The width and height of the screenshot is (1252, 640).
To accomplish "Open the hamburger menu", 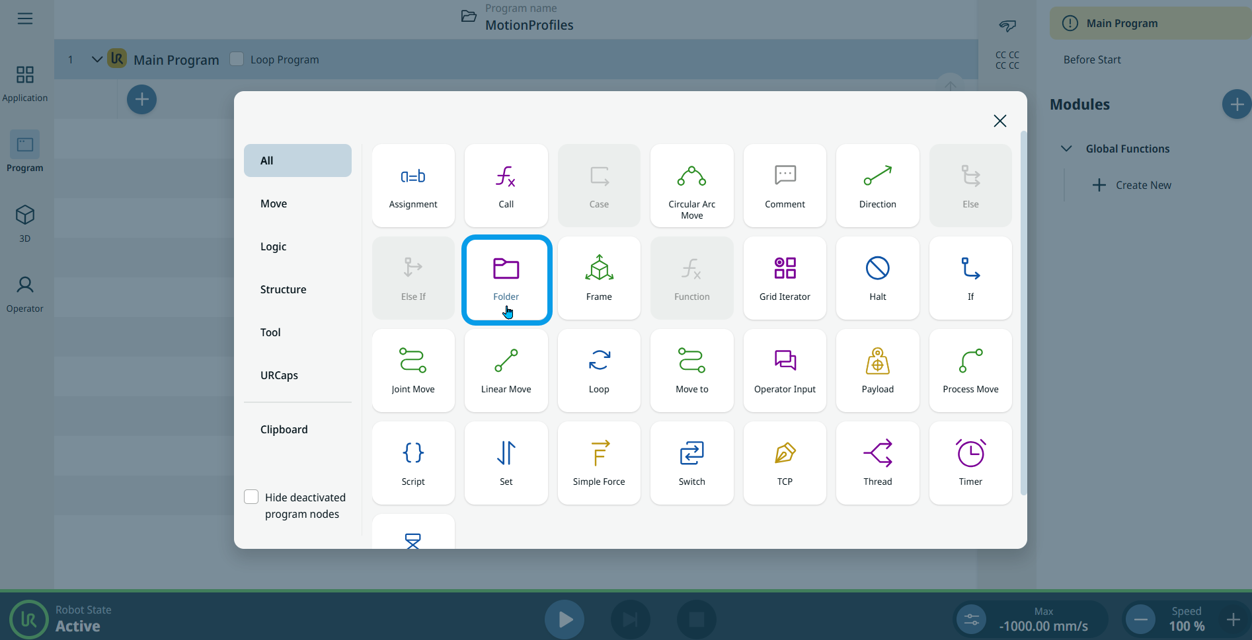I will tap(25, 18).
